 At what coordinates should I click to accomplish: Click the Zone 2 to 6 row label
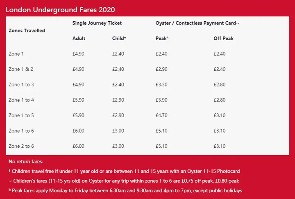click(x=21, y=146)
